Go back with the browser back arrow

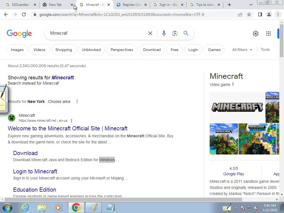click(6, 14)
